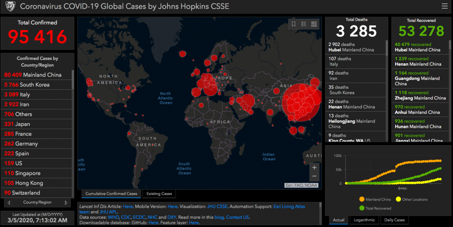Switch to Existing Cases map tab
The height and width of the screenshot is (227, 453).
(x=159, y=194)
